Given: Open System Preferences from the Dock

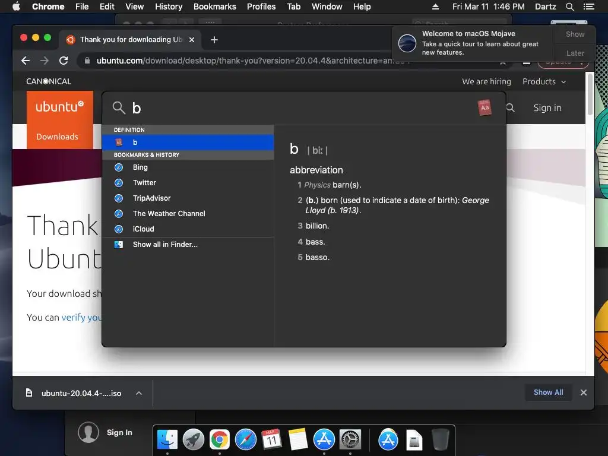Looking at the screenshot, I should pos(350,440).
